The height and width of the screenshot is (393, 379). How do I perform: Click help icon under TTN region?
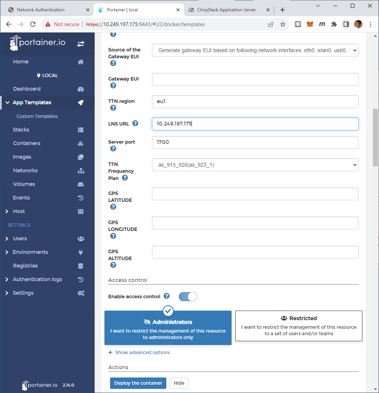pyautogui.click(x=113, y=108)
